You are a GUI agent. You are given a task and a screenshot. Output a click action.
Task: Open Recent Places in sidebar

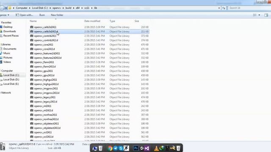click(x=11, y=35)
